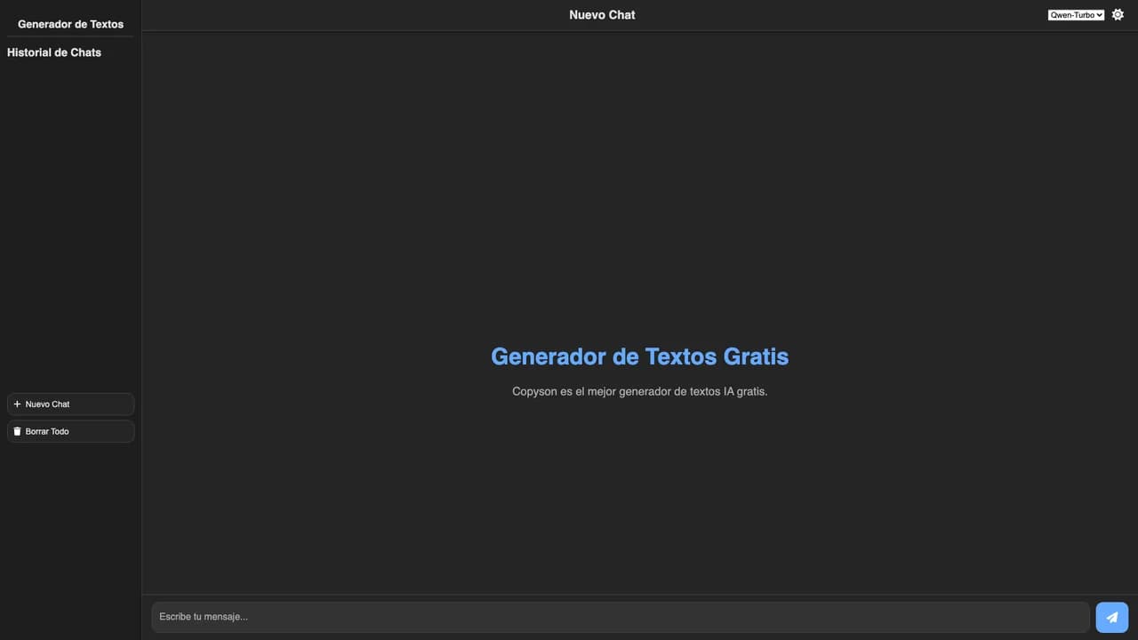This screenshot has width=1138, height=640.
Task: Click the Generador de Textos Gratis headline
Action: 639,356
